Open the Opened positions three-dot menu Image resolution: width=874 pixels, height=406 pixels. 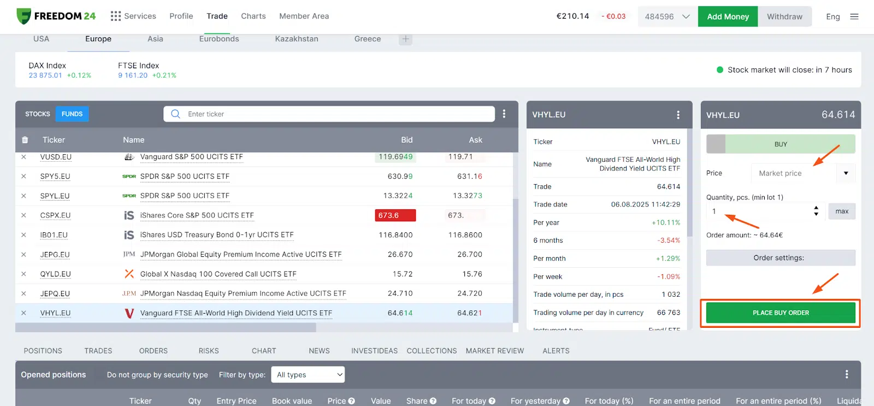point(847,374)
